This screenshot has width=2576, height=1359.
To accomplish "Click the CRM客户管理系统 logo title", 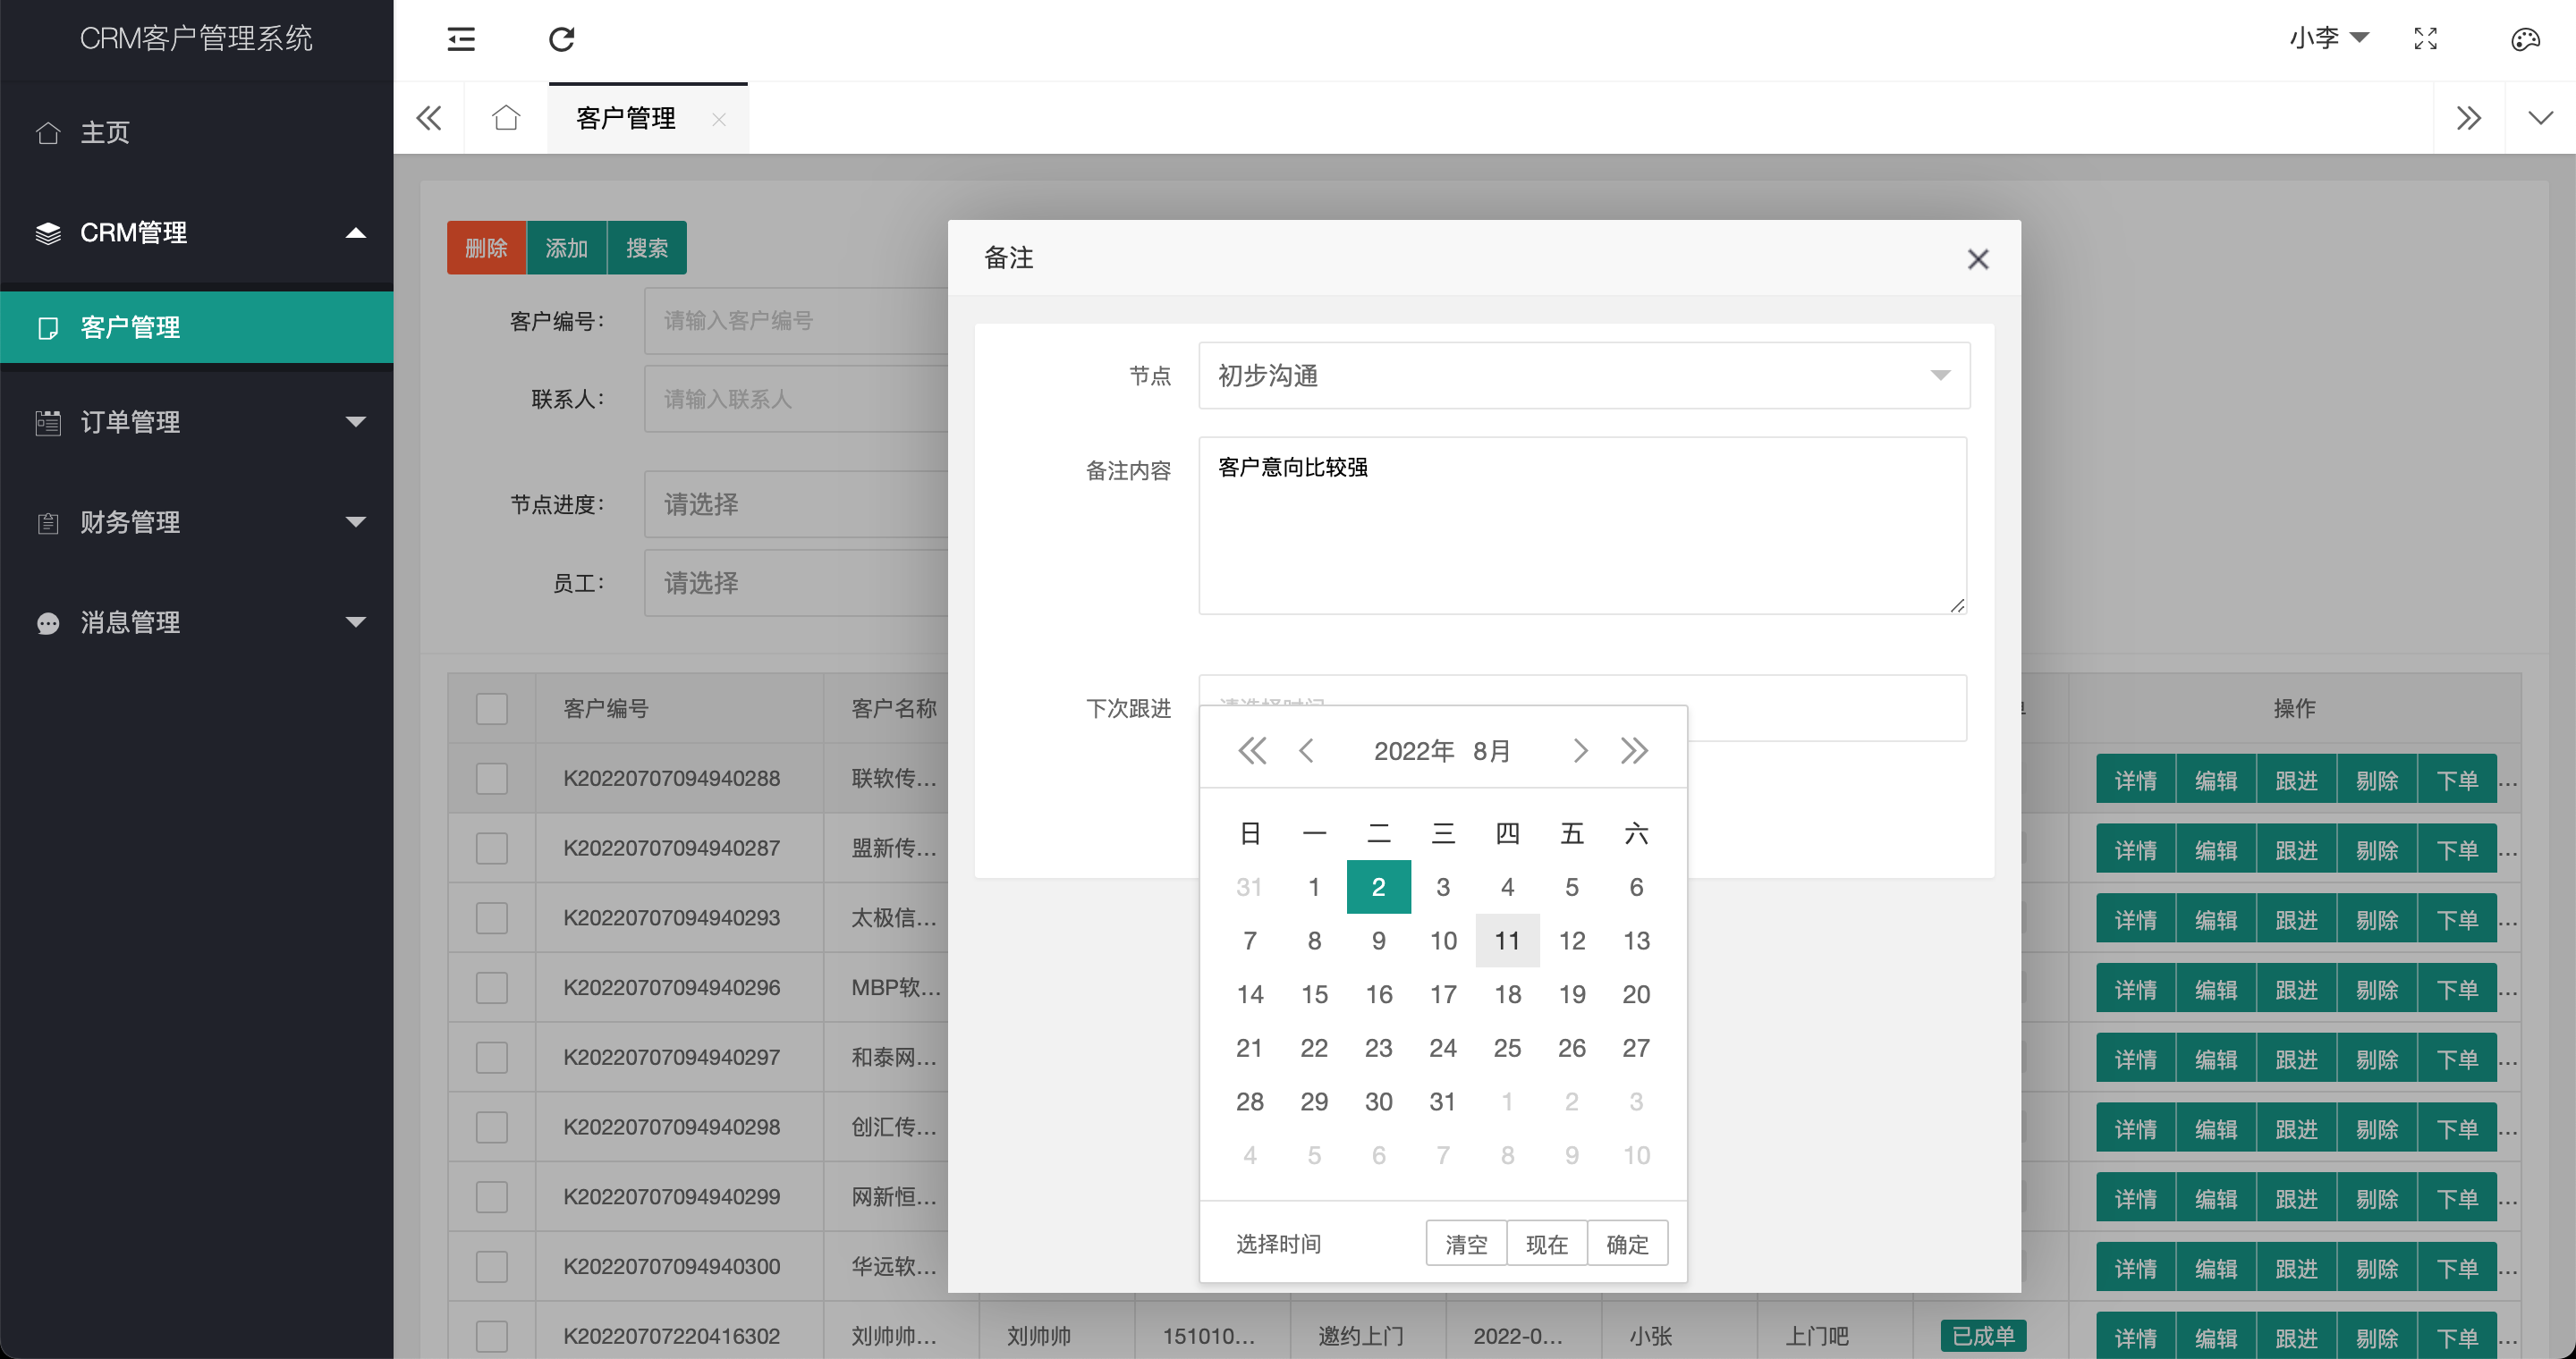I will click(196, 38).
